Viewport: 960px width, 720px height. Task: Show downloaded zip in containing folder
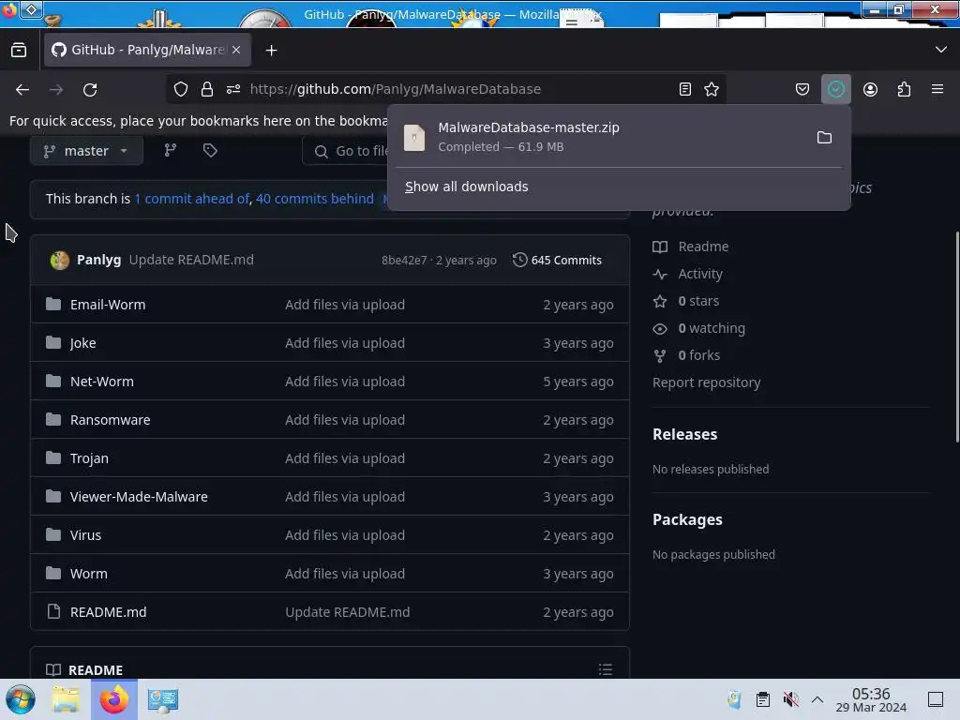[824, 137]
